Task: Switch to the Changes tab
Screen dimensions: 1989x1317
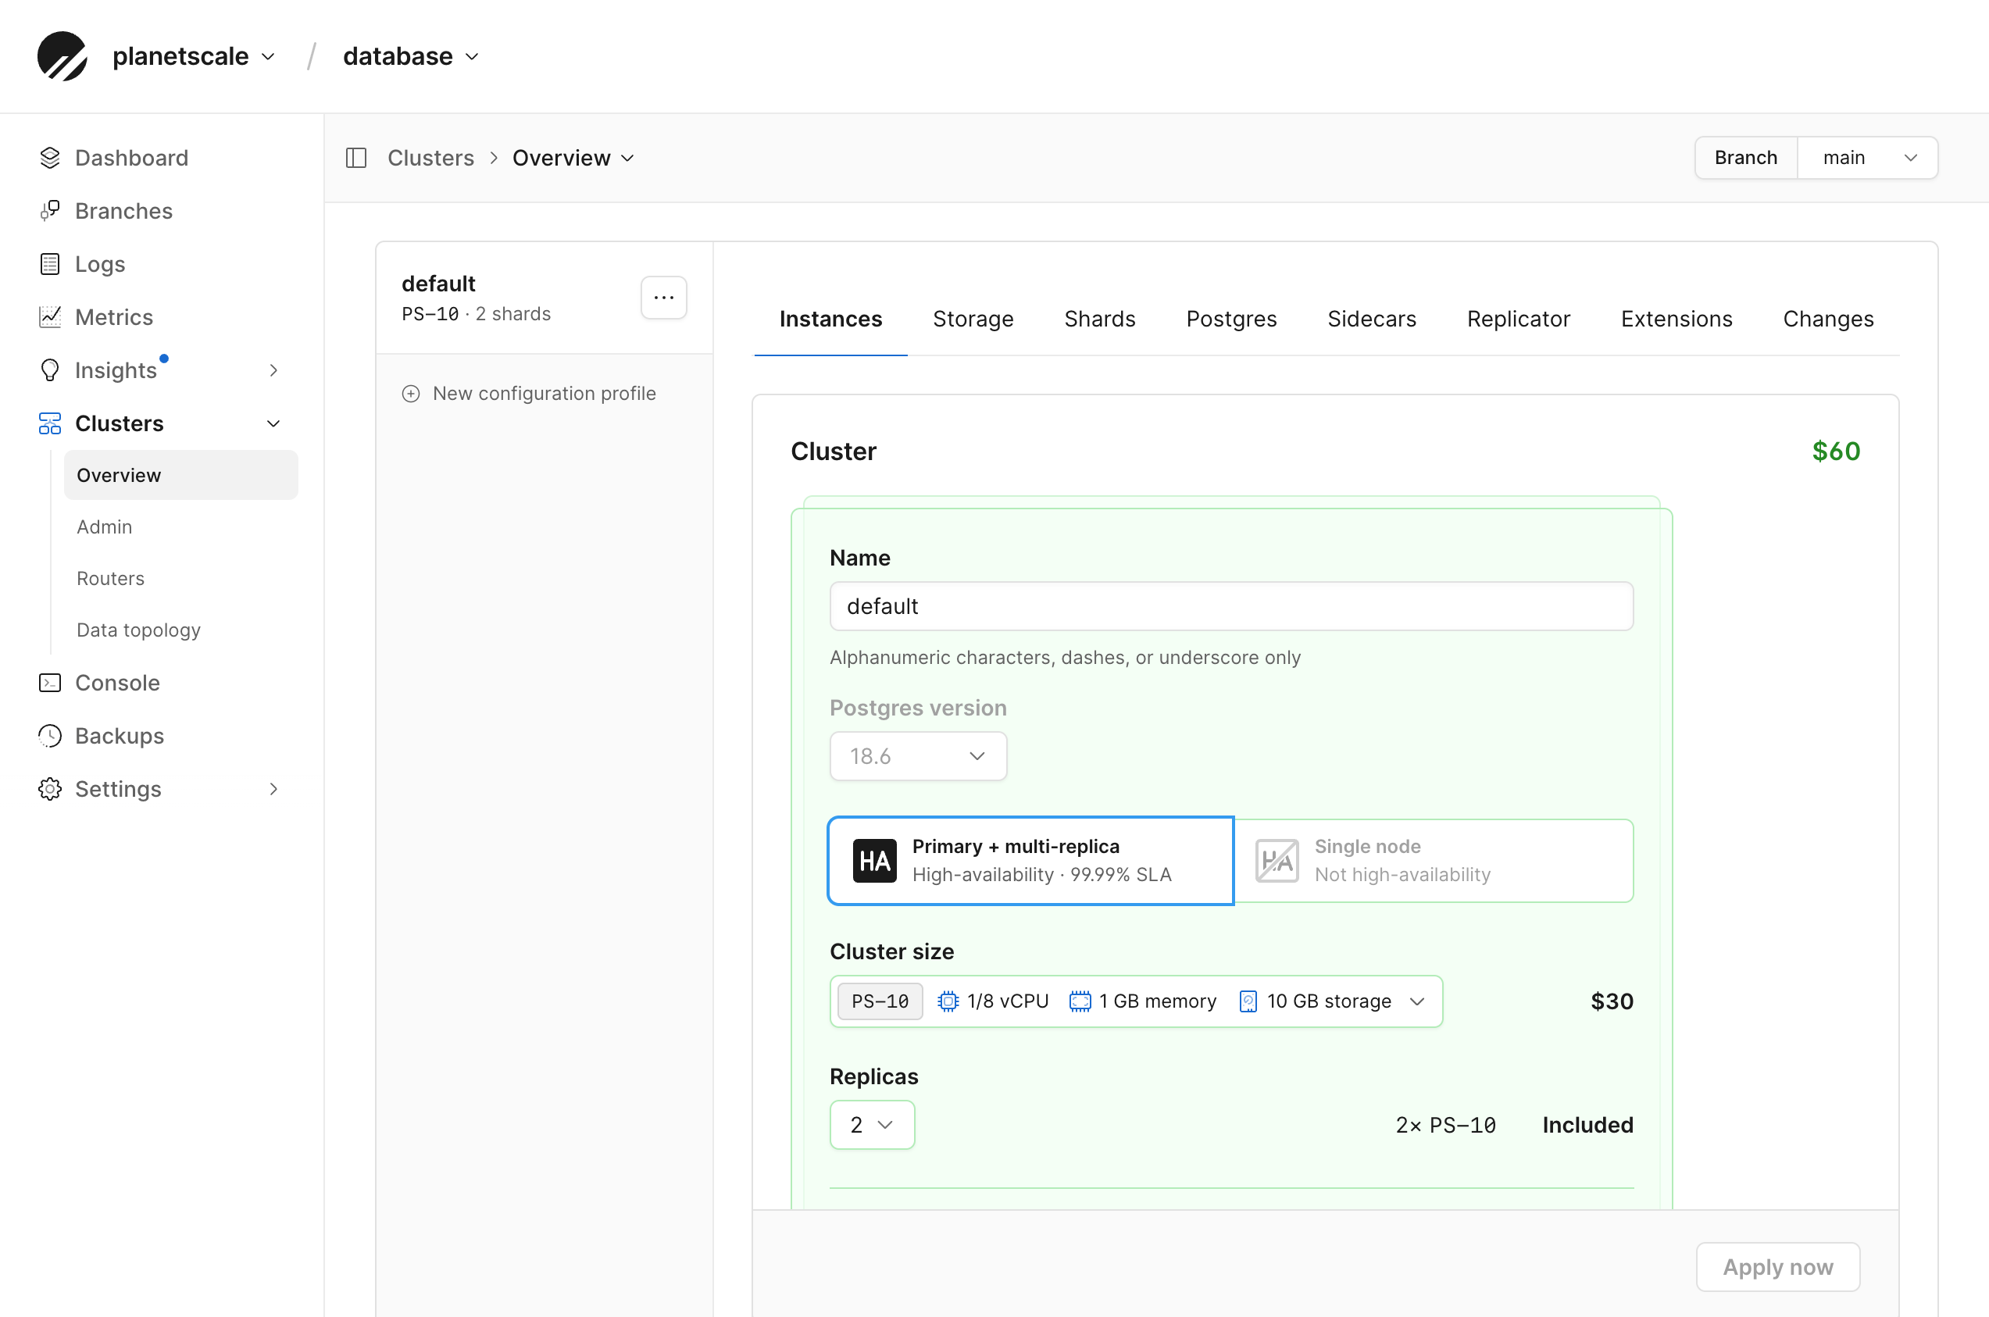Action: 1828,319
